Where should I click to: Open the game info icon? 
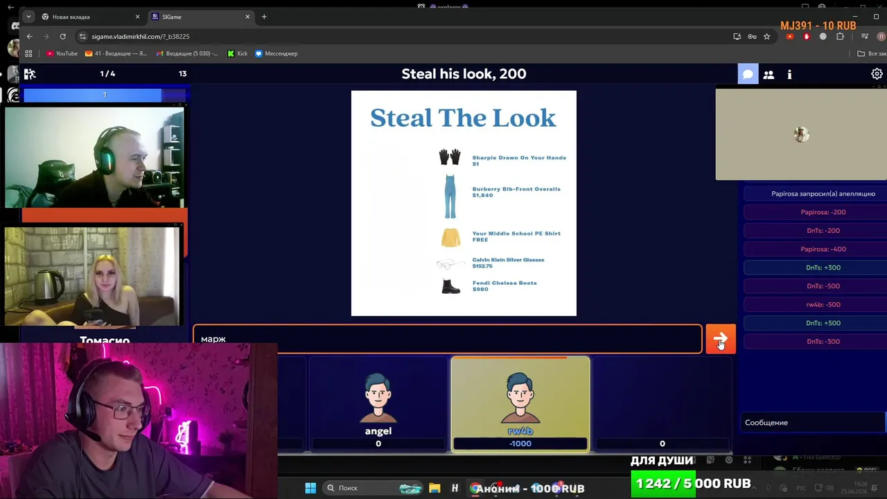click(789, 74)
